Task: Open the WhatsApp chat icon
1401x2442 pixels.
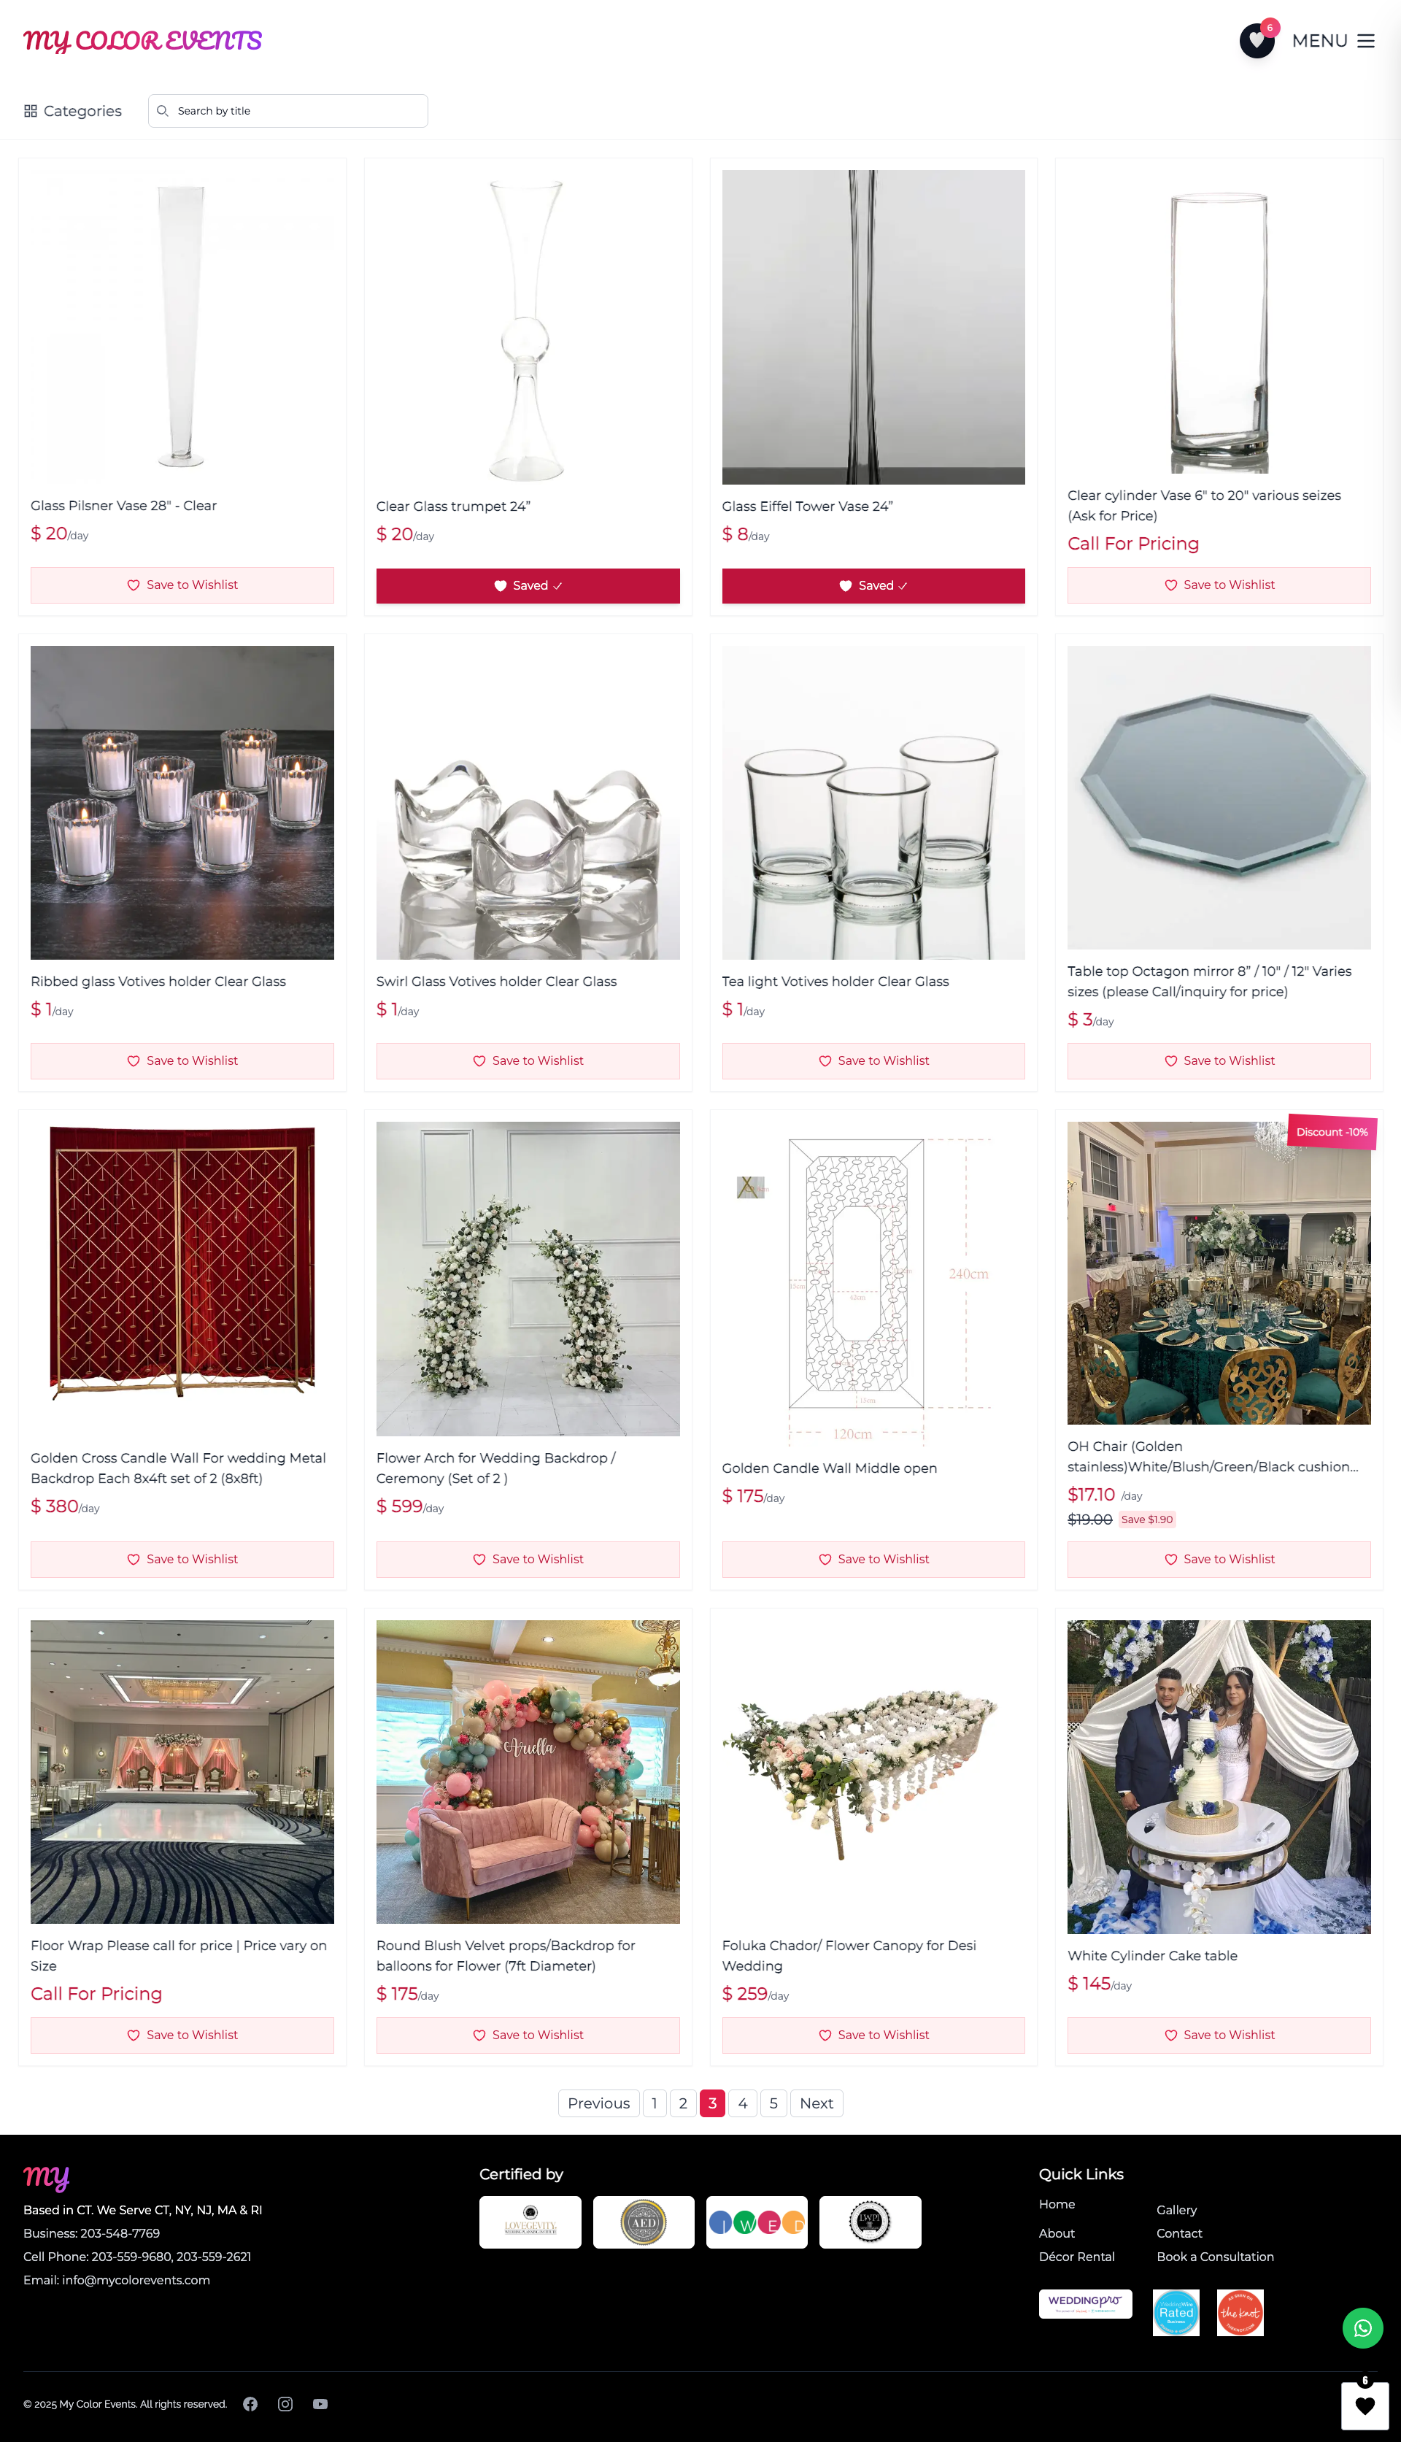Action: point(1362,2327)
